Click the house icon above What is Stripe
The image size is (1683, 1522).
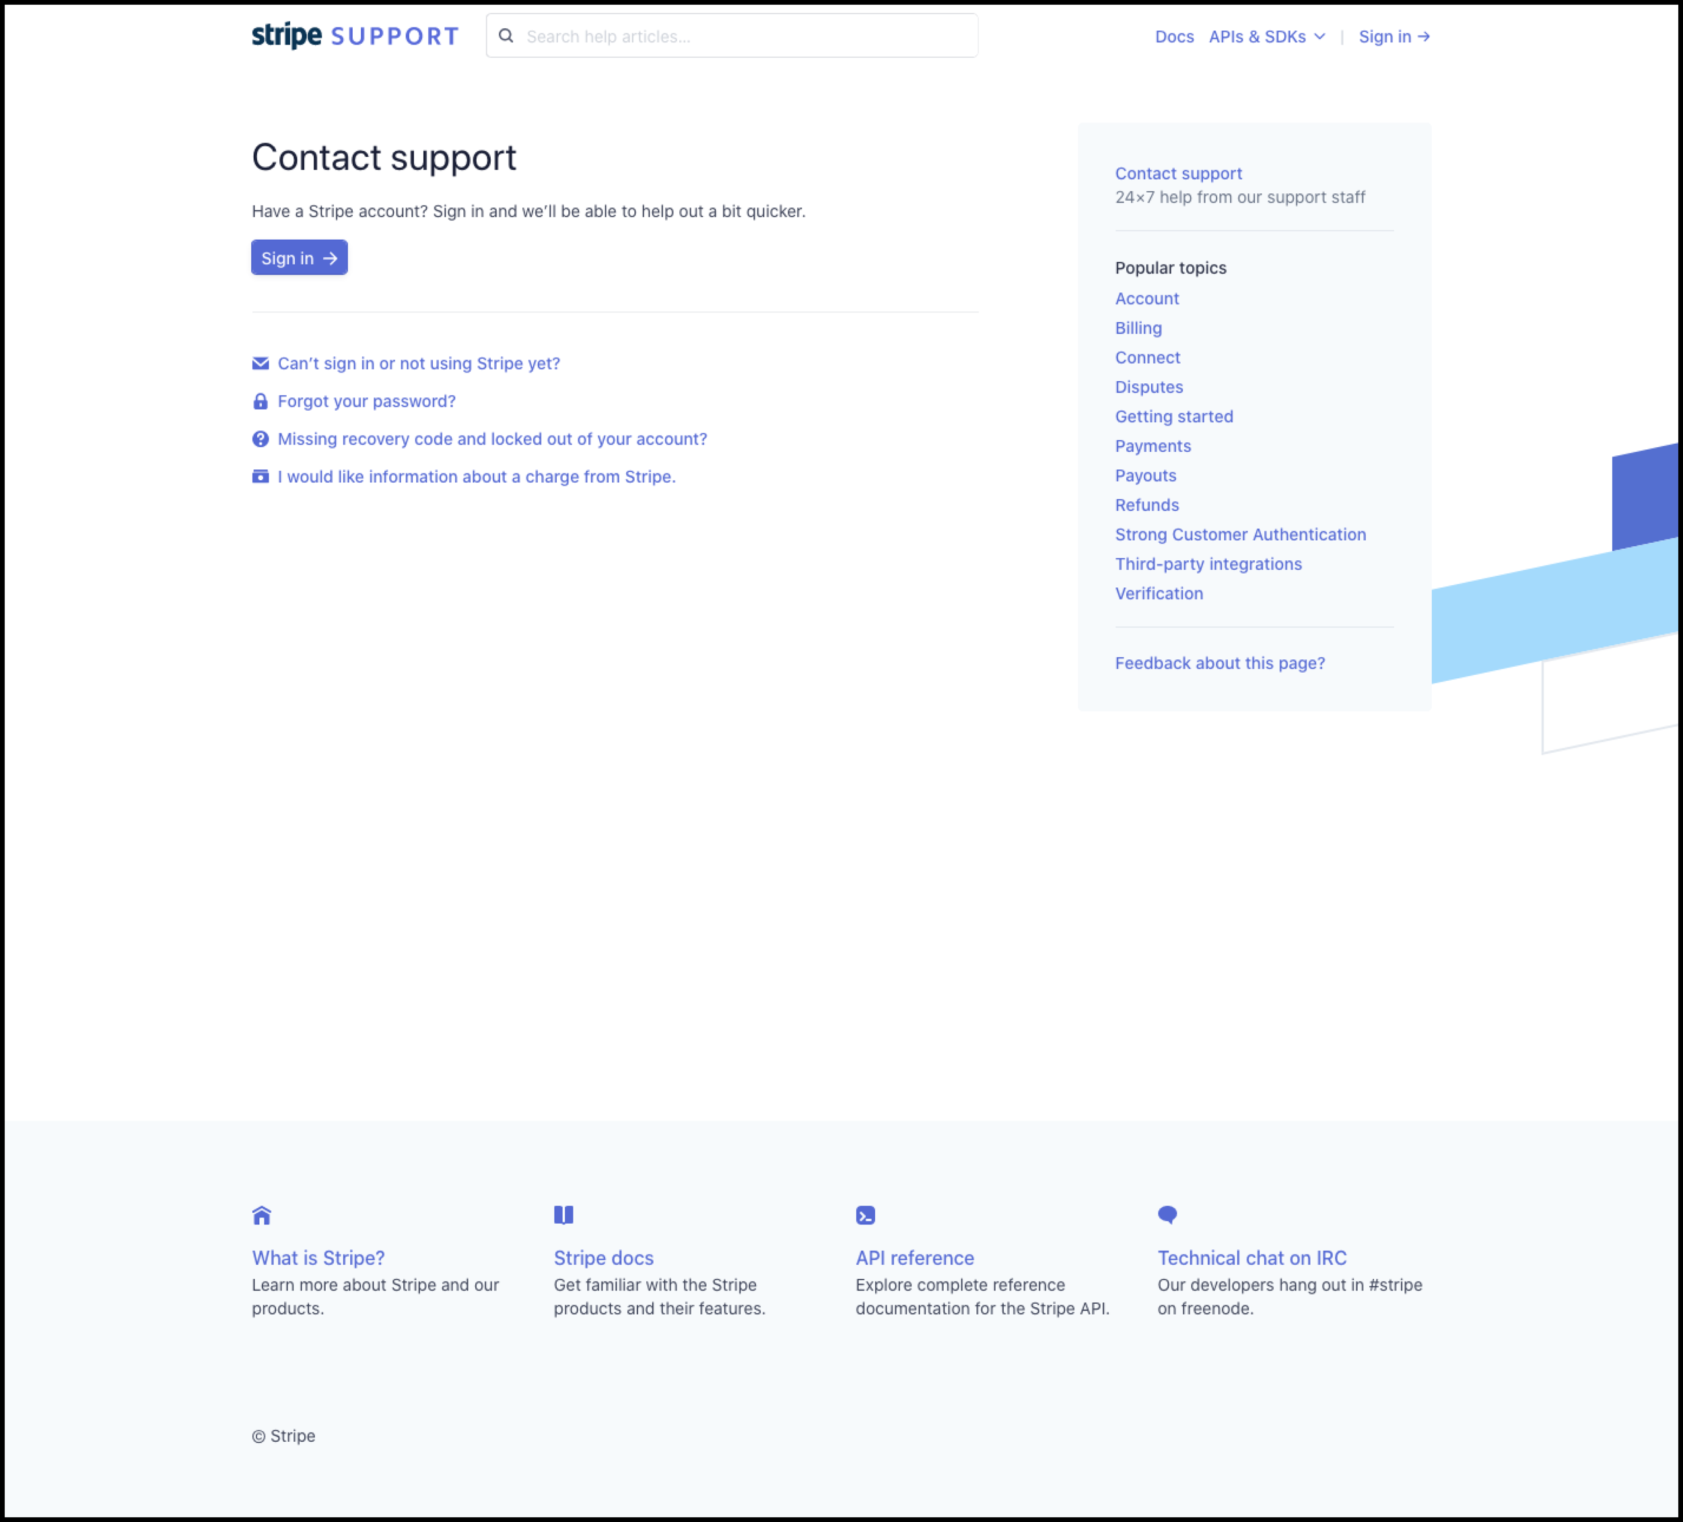pyautogui.click(x=261, y=1216)
